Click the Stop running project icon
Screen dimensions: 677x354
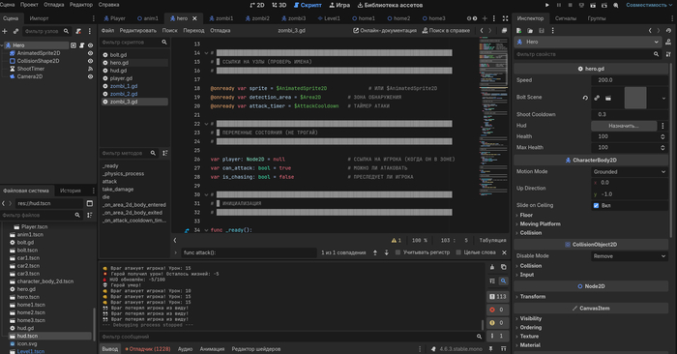tap(570, 5)
